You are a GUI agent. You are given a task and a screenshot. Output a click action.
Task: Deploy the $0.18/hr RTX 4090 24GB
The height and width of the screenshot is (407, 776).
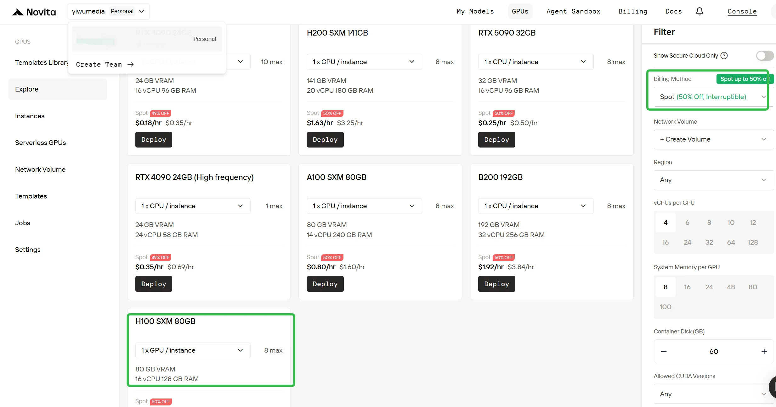[154, 140]
